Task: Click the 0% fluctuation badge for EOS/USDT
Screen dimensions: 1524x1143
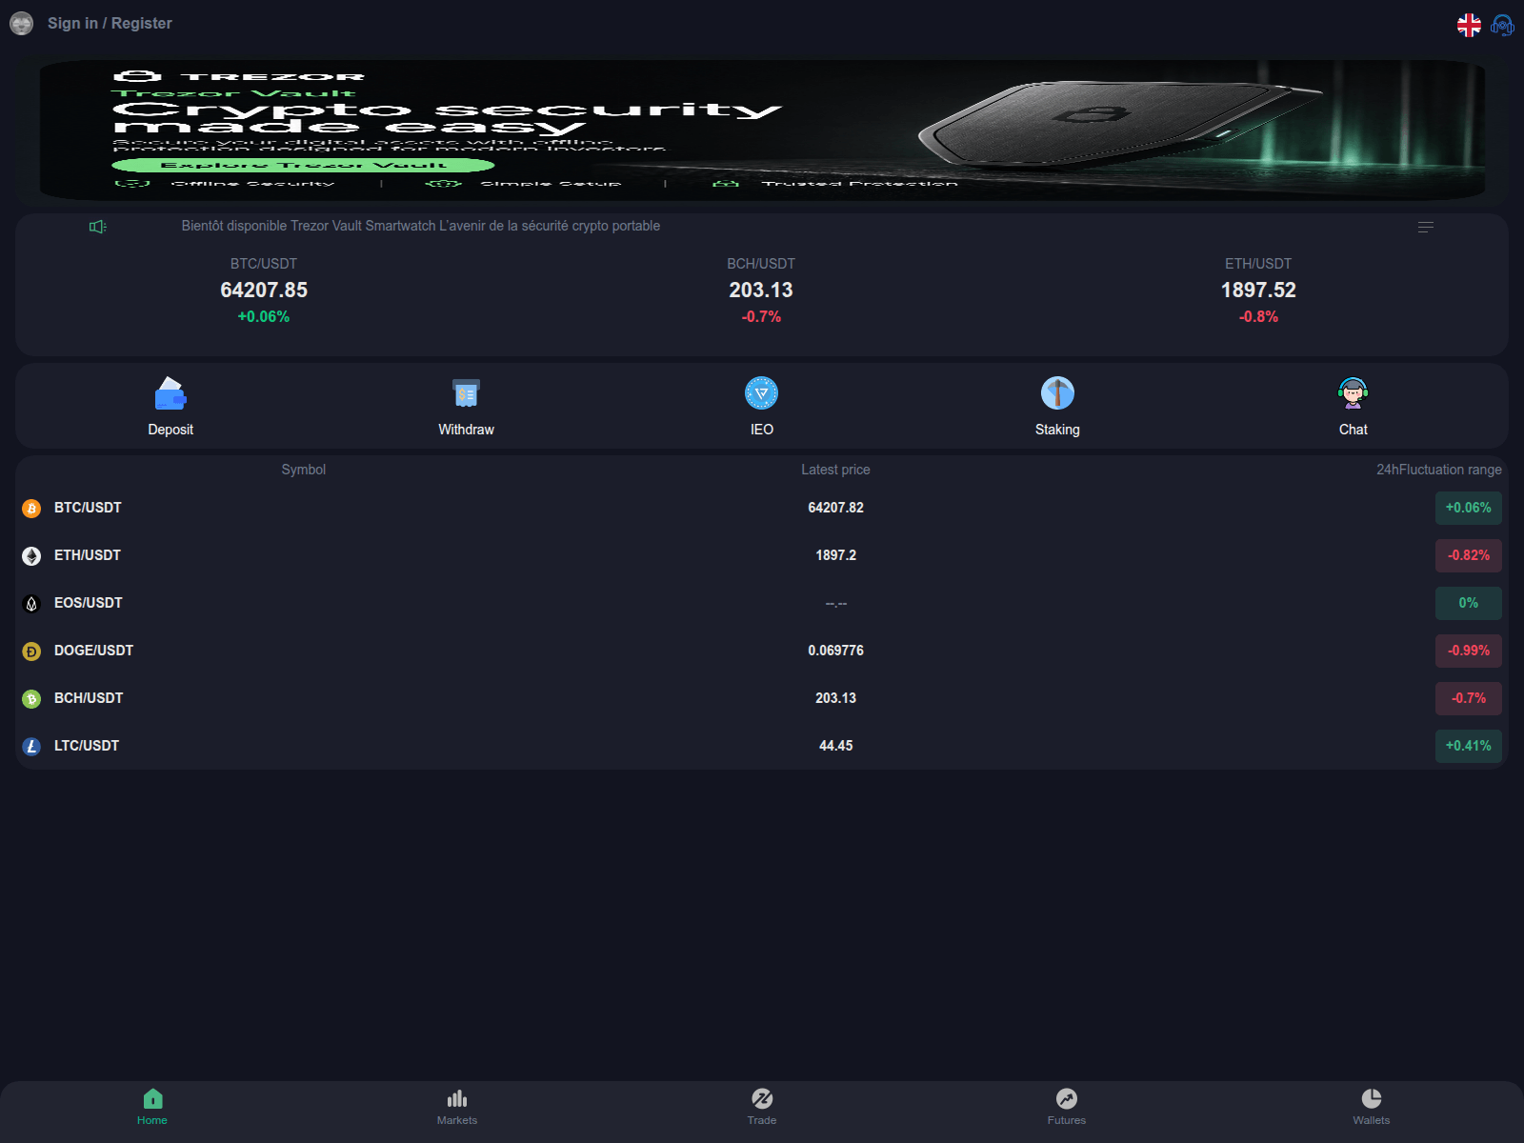Action: (1469, 603)
